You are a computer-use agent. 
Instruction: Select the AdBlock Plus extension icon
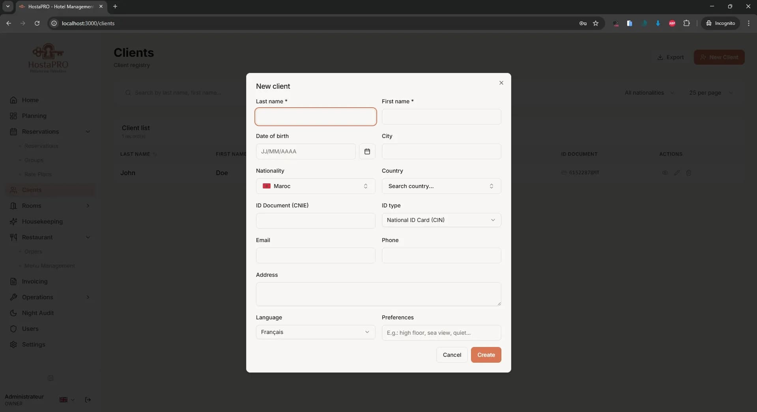[672, 23]
